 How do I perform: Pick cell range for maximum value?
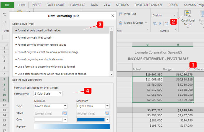click(107, 113)
